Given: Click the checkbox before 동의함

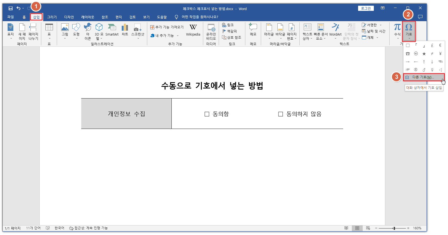Looking at the screenshot, I should click(207, 114).
